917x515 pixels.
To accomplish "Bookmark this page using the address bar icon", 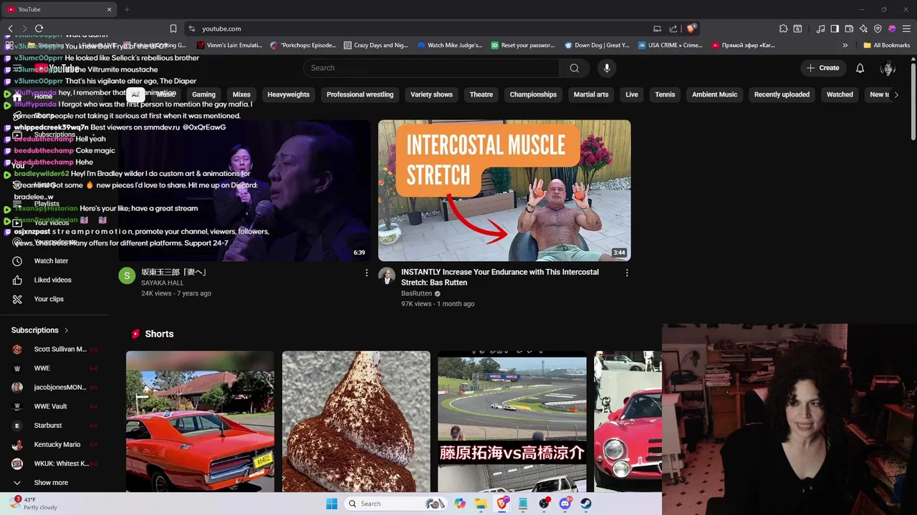I will click(173, 29).
